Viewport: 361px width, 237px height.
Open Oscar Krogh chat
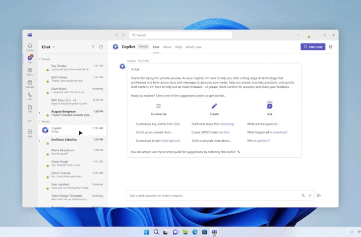(x=72, y=163)
